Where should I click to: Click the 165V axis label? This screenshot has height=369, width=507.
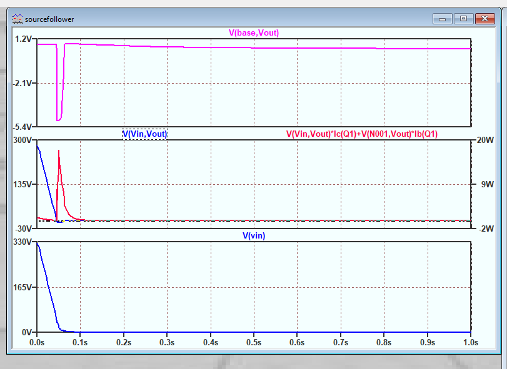pyautogui.click(x=23, y=287)
